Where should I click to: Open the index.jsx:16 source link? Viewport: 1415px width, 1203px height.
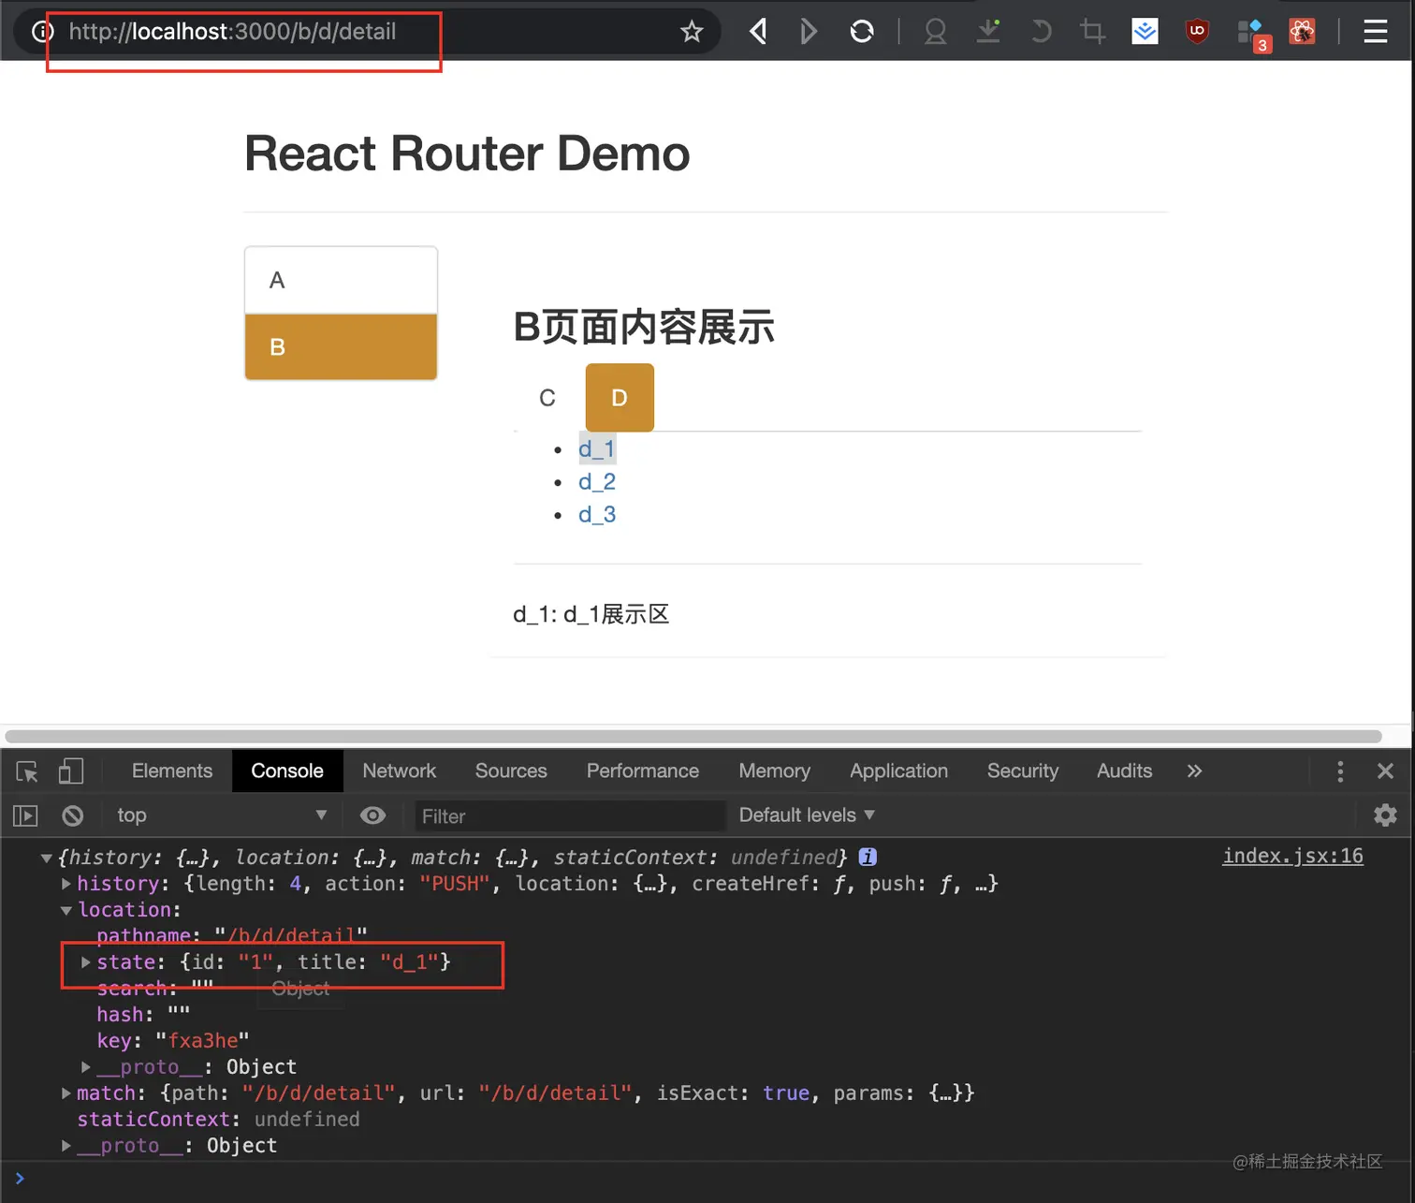pyautogui.click(x=1292, y=856)
